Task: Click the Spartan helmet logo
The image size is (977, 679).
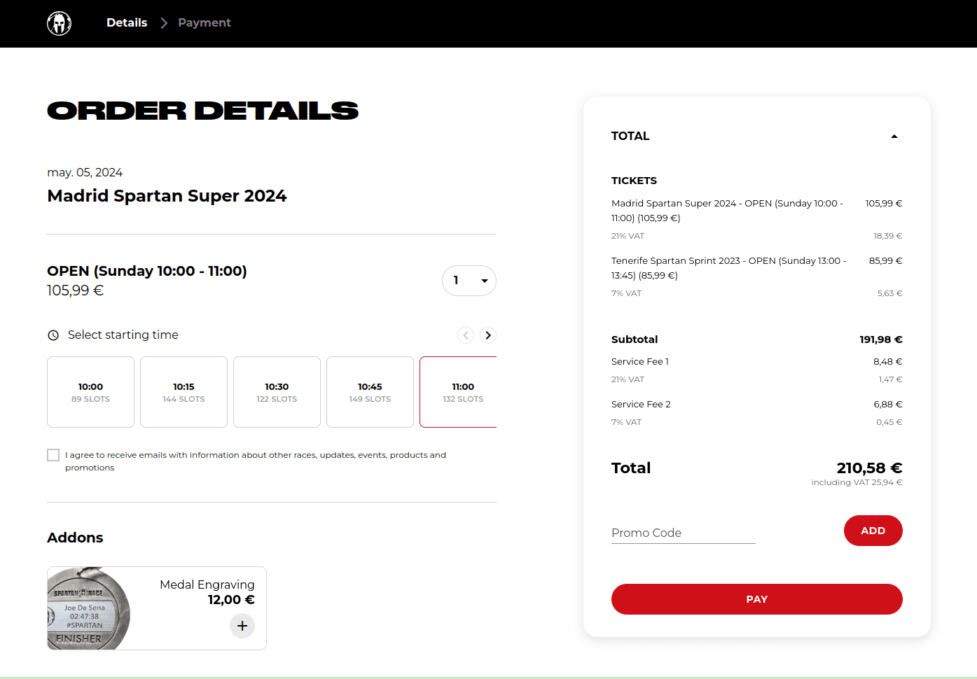Action: tap(60, 23)
